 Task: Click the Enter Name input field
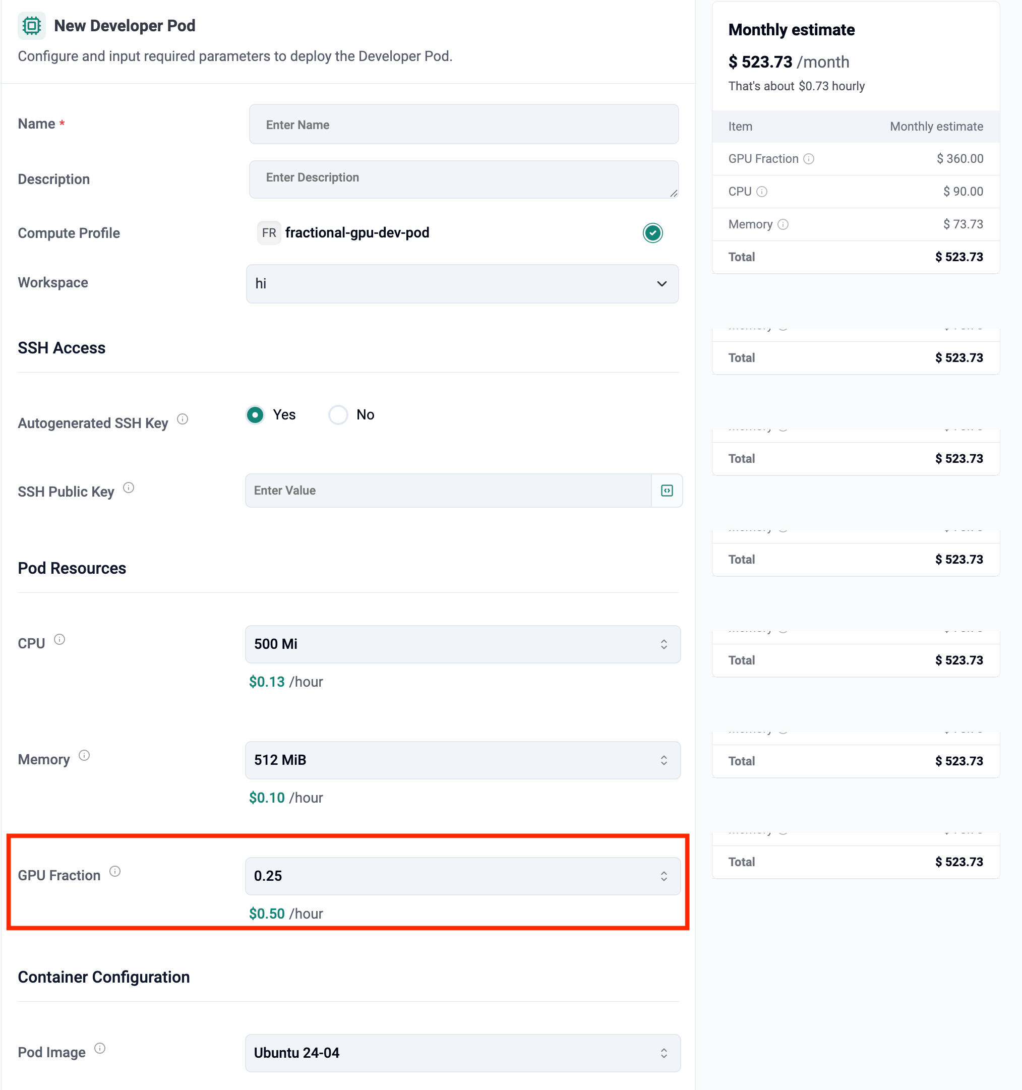click(463, 125)
